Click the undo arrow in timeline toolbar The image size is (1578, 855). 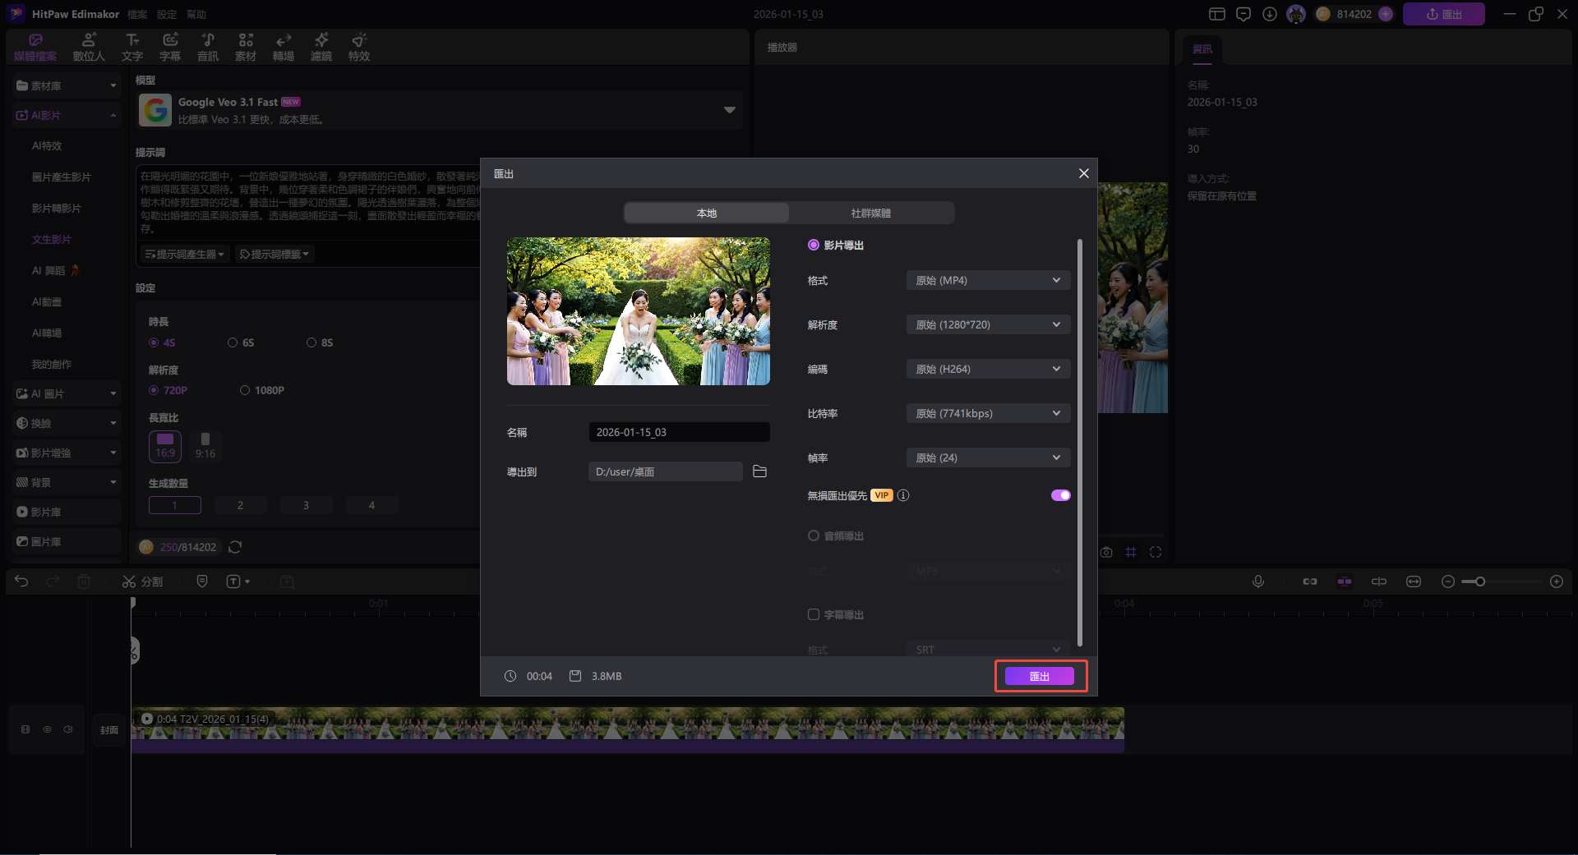point(21,581)
